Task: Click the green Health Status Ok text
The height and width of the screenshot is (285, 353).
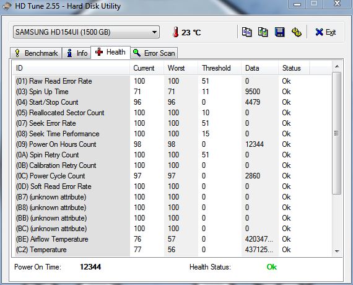Action: tap(271, 267)
